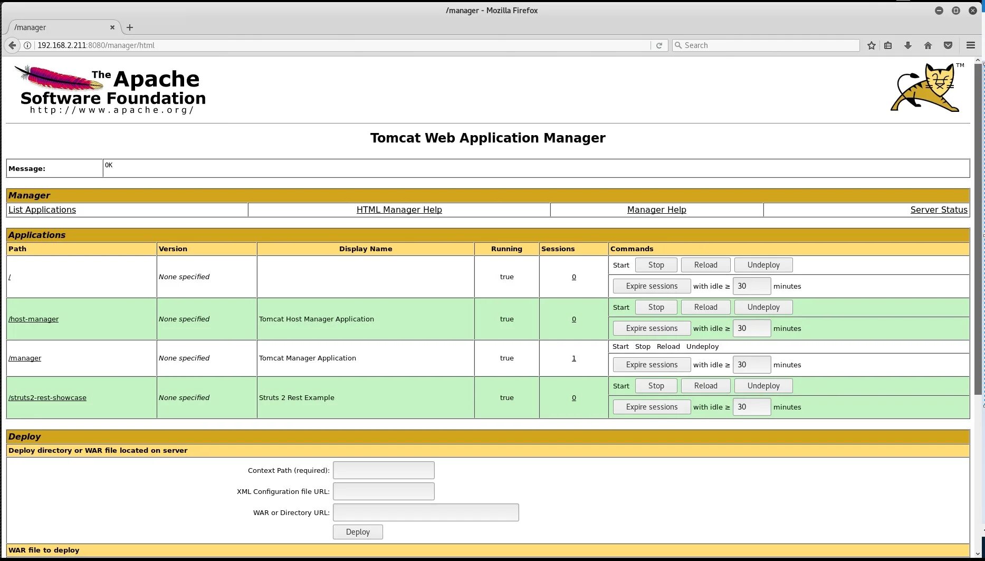The image size is (985, 561).
Task: Stop the /host-manager application
Action: point(656,307)
